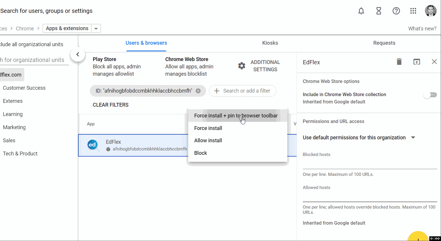
Task: Click the EdFlex app logo
Action: pyautogui.click(x=93, y=145)
